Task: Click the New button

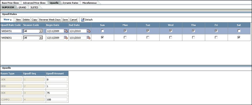Action: pos(18,20)
